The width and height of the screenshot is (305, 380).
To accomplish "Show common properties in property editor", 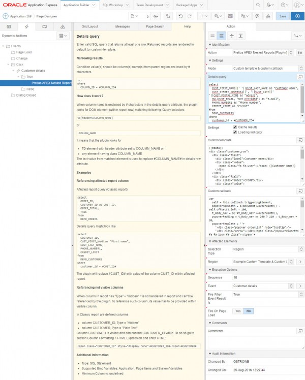I will coord(212,36).
